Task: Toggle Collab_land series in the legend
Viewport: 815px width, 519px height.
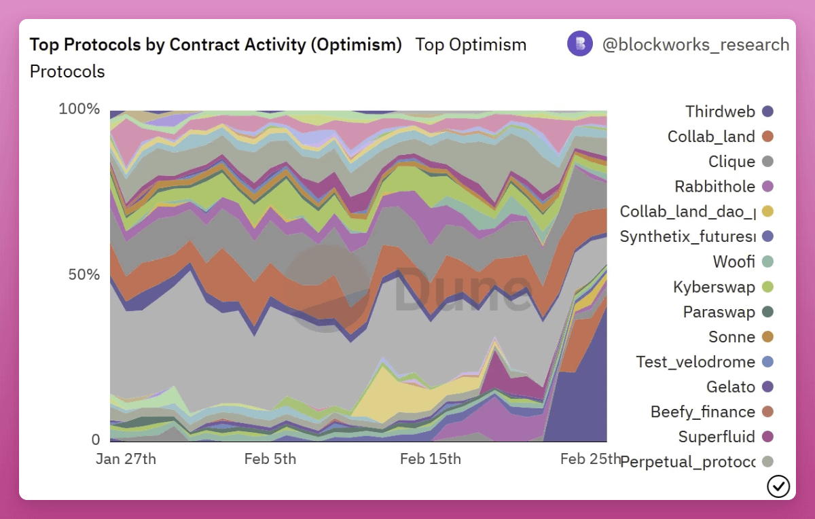Action: 711,137
